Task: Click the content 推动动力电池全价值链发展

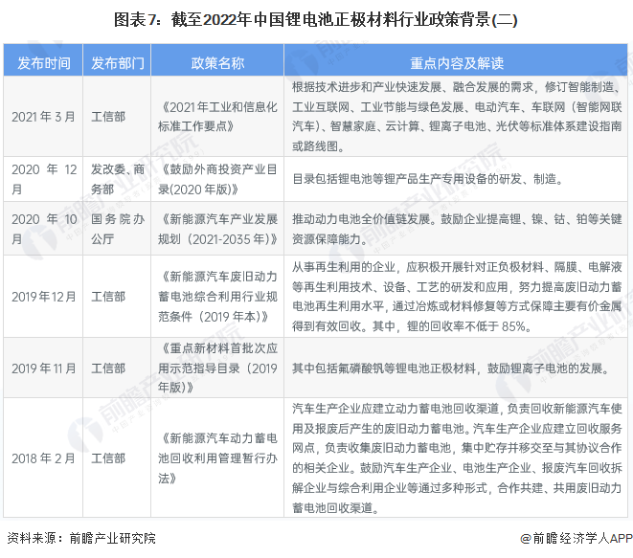Action: tap(457, 229)
